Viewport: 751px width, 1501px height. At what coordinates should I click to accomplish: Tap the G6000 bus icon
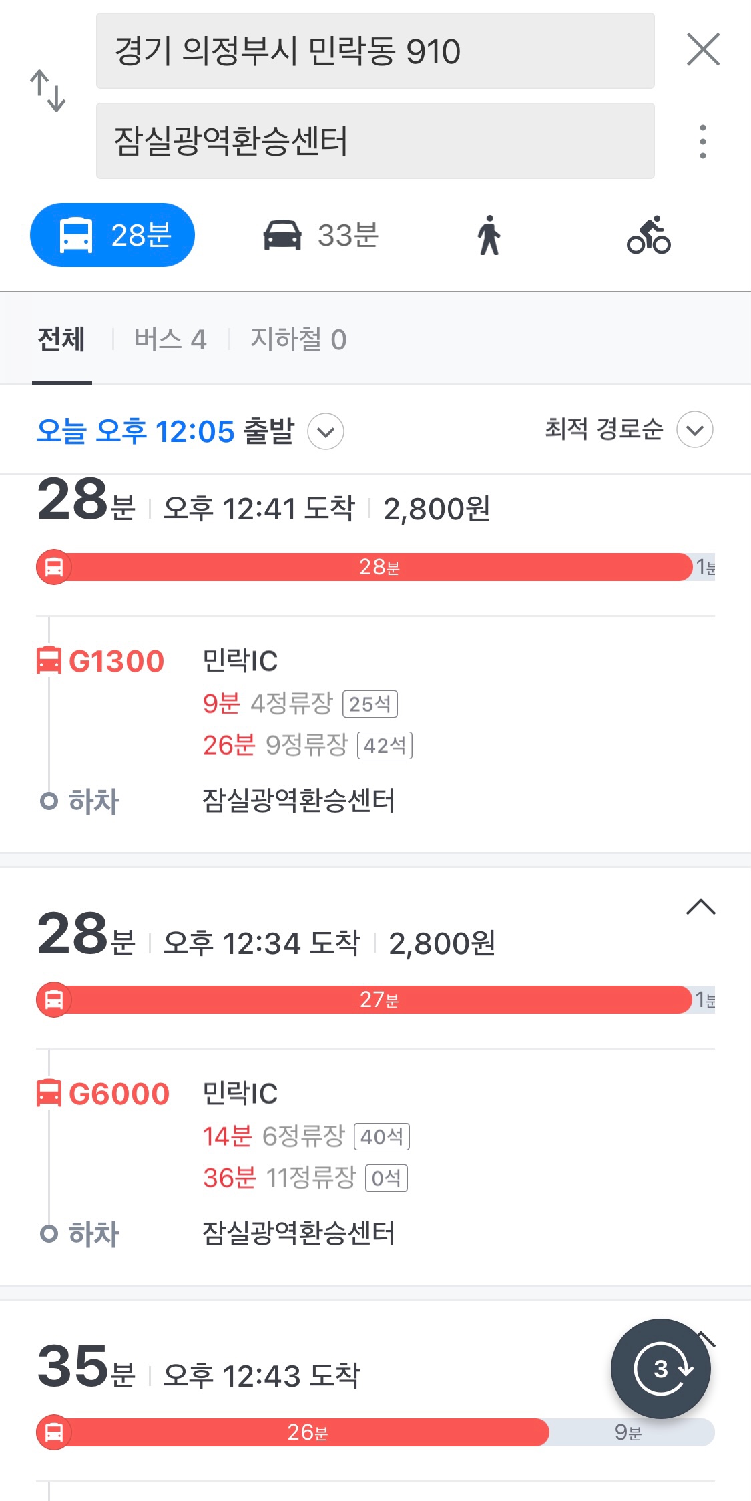[x=49, y=1094]
